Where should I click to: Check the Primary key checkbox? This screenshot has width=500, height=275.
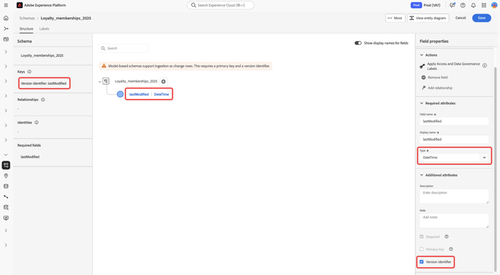pyautogui.click(x=421, y=249)
